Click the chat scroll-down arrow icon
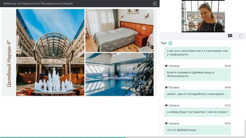Screen dimensions: 246x138 pos(170,43)
